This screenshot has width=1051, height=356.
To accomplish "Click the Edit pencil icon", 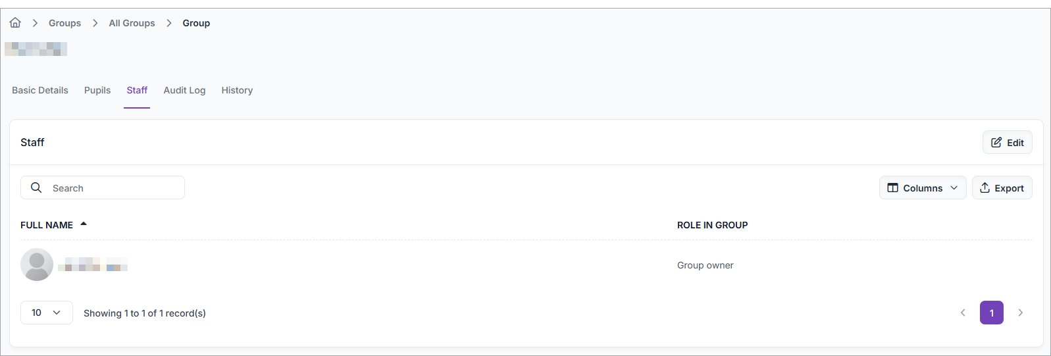I will coord(996,142).
